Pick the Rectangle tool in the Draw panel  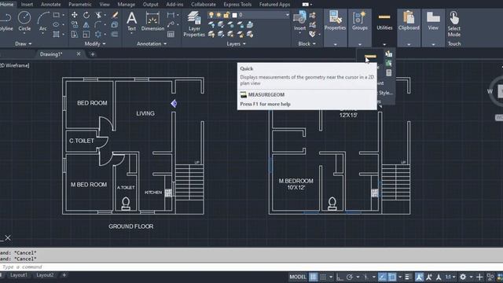coord(56,15)
